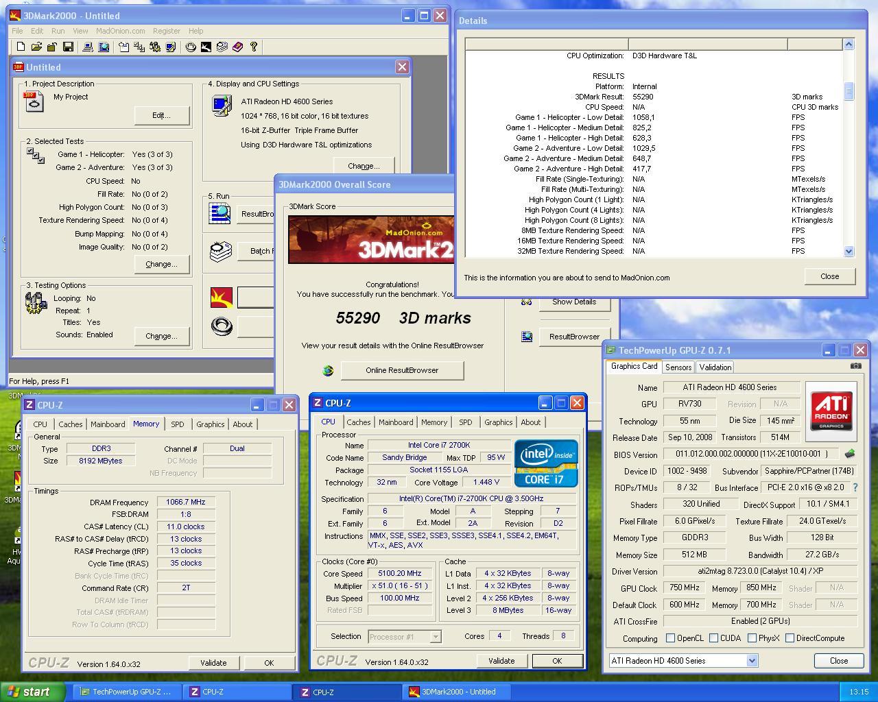Click Change... under Testing Options
The width and height of the screenshot is (878, 702).
click(161, 336)
